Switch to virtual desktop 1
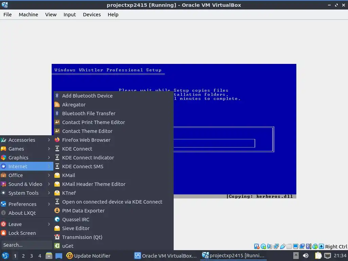The height and width of the screenshot is (261, 348). (x=15, y=256)
